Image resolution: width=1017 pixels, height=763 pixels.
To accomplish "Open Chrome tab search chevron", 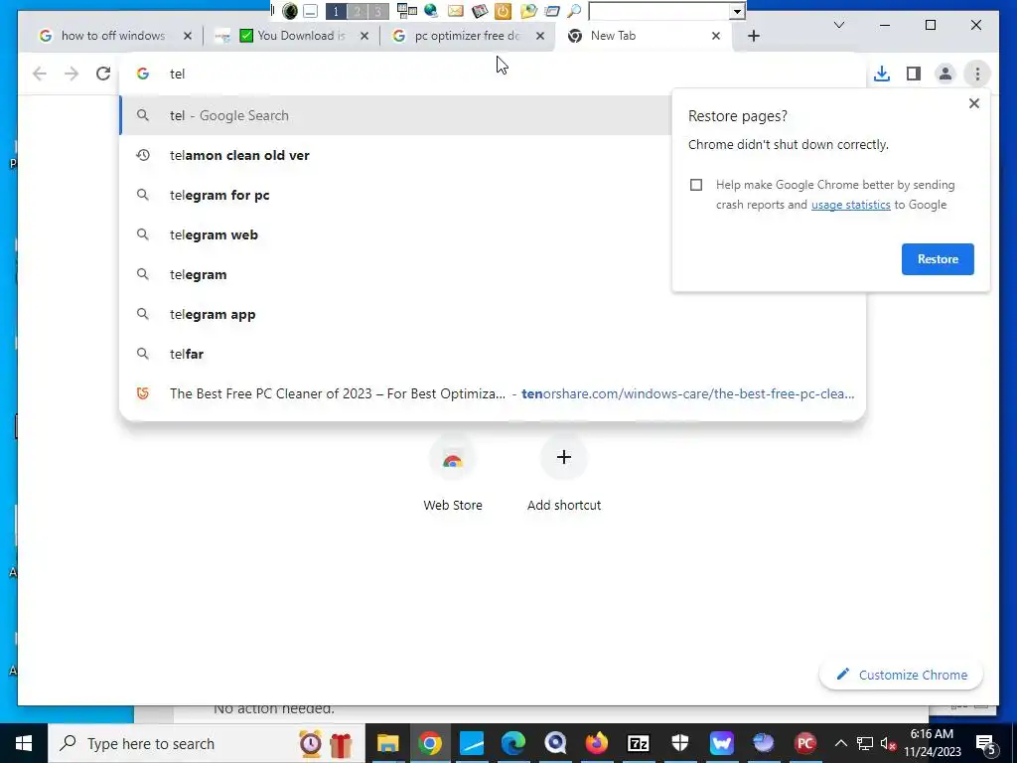I will pos(838,25).
